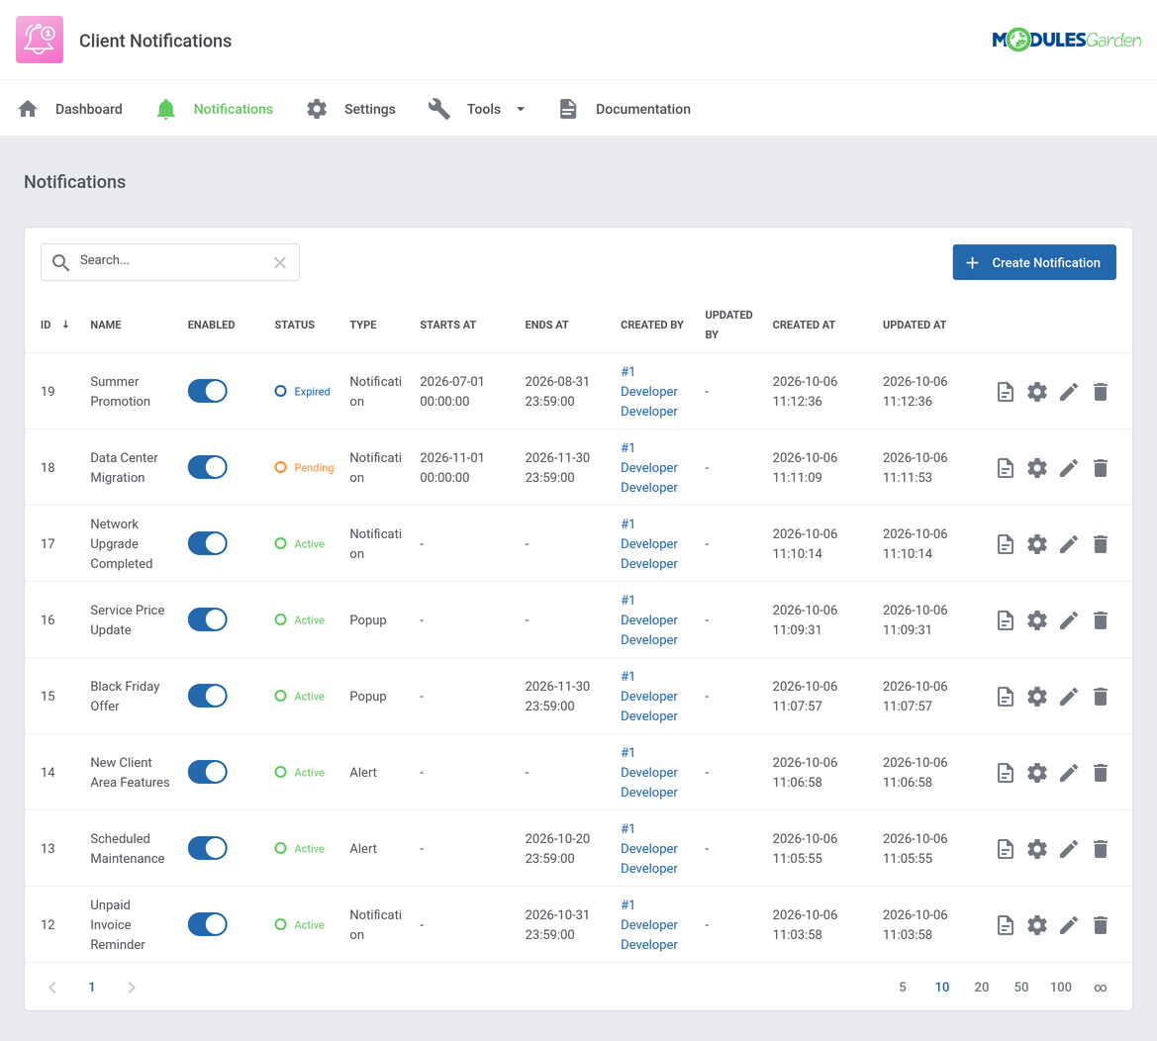Click the Pending status in Data Center Migration row
The width and height of the screenshot is (1157, 1041).
click(x=304, y=468)
